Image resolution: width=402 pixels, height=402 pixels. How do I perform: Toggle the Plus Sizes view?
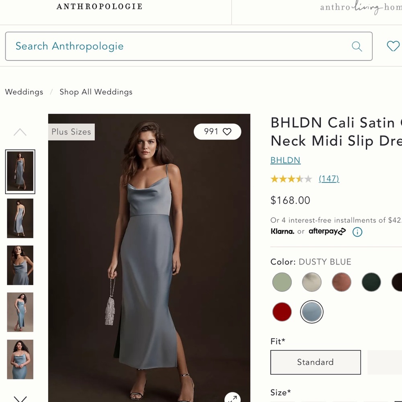tap(71, 132)
